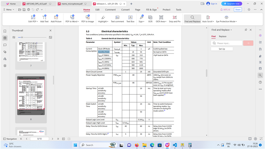Click the Add Text tool
Image resolution: width=265 pixels, height=149 pixels.
pyautogui.click(x=44, y=19)
